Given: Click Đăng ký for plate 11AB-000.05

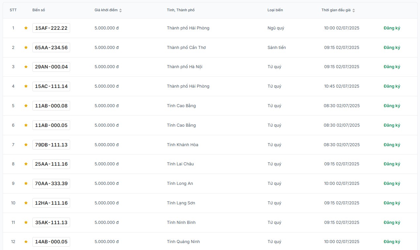Looking at the screenshot, I should click(392, 125).
